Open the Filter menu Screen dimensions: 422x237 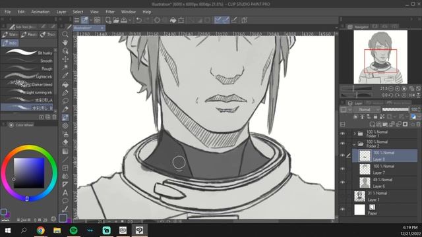[x=110, y=12]
